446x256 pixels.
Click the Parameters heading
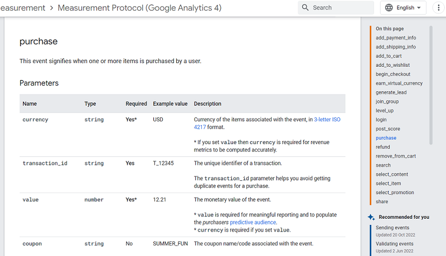(x=39, y=83)
